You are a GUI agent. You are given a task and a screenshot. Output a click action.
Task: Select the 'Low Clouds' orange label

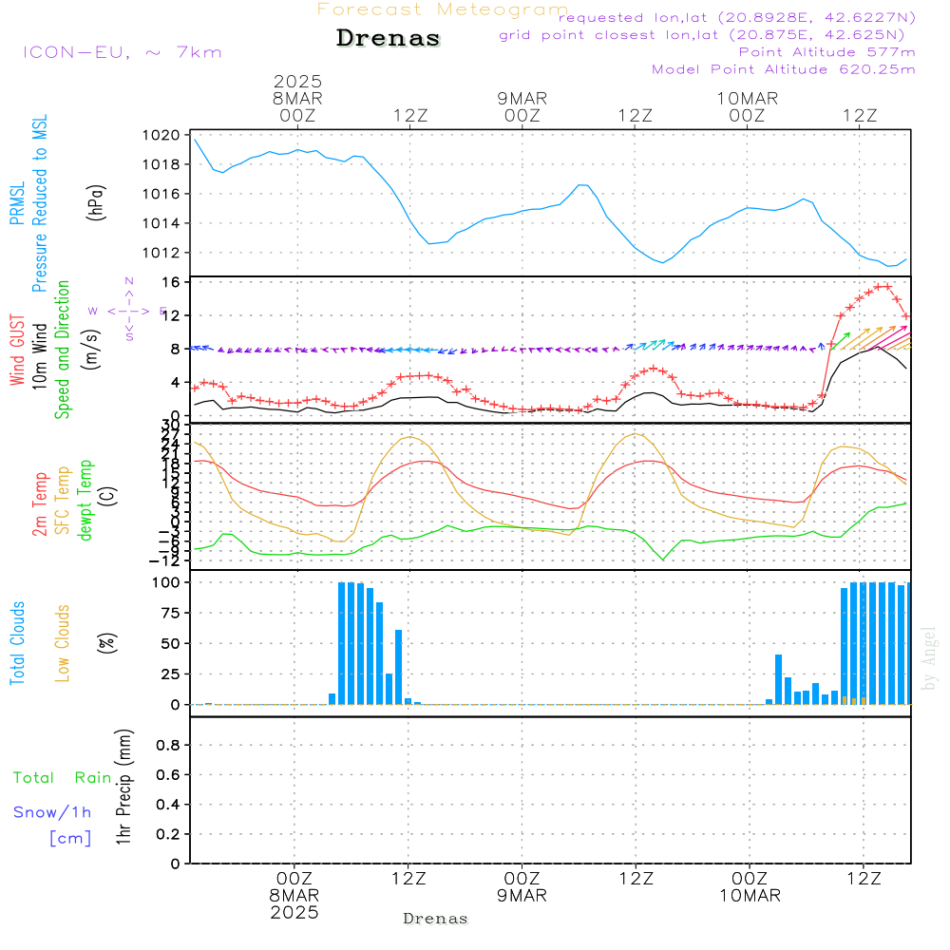click(63, 643)
